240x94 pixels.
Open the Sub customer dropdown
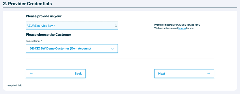point(72,49)
